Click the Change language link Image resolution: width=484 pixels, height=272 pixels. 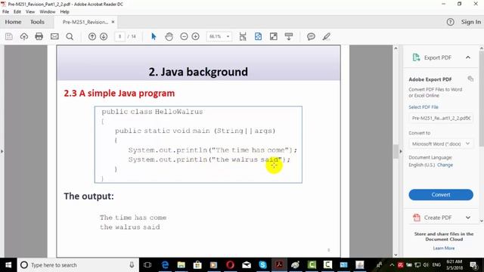tap(445, 165)
